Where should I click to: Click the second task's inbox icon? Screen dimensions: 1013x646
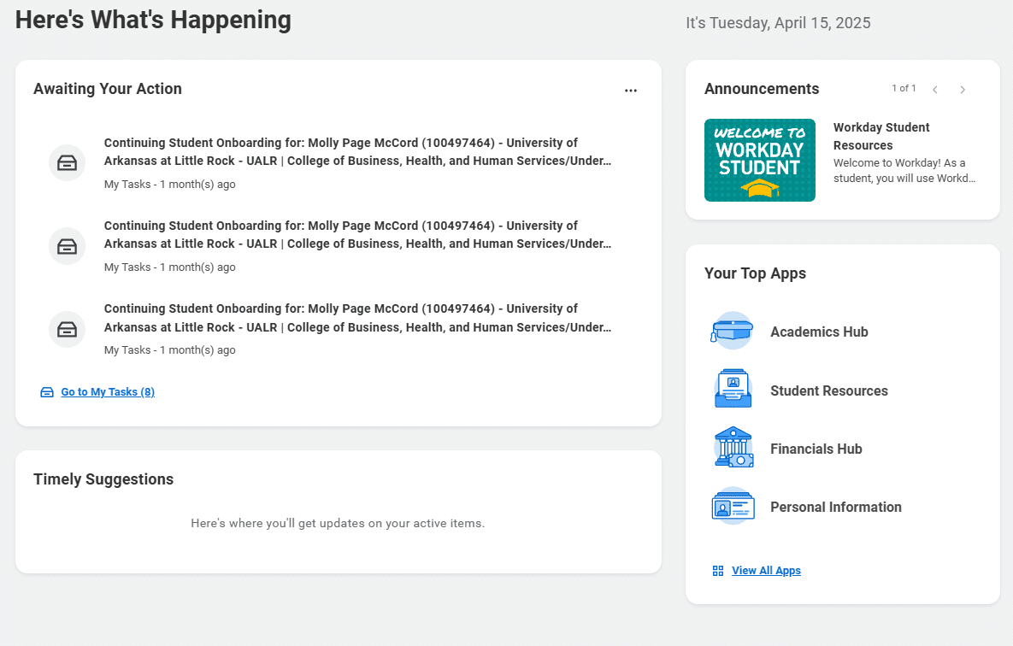coord(67,246)
